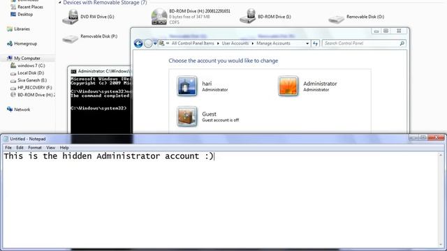Click the Network icon in sidebar
447x251 pixels.
pyautogui.click(x=10, y=109)
